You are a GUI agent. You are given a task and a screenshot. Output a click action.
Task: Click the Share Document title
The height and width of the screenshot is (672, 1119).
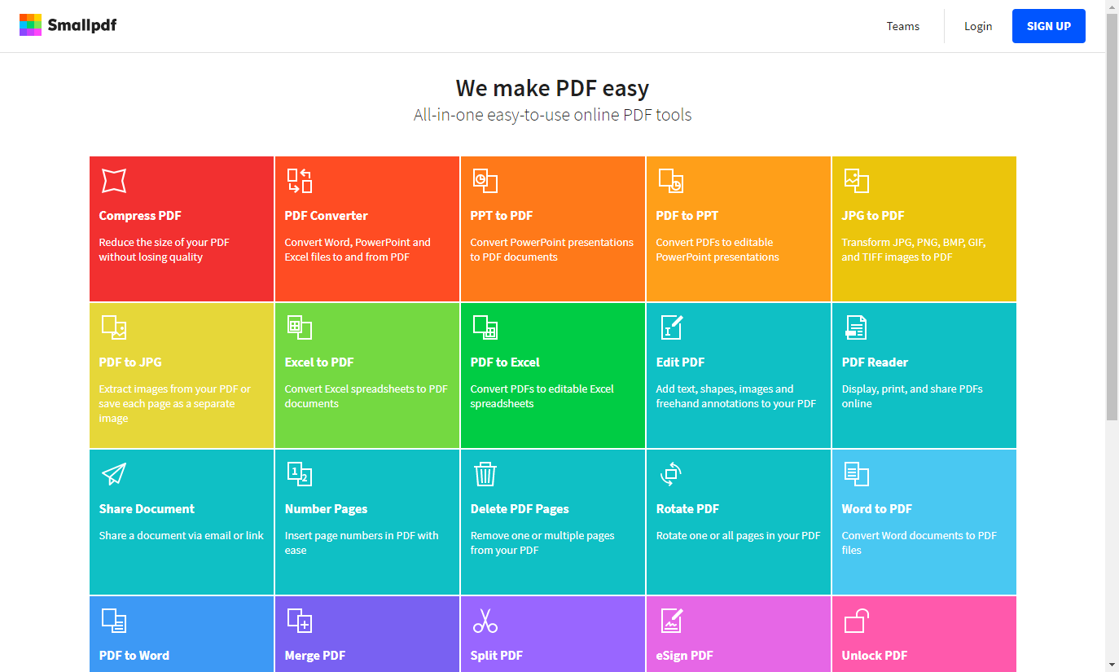147,509
